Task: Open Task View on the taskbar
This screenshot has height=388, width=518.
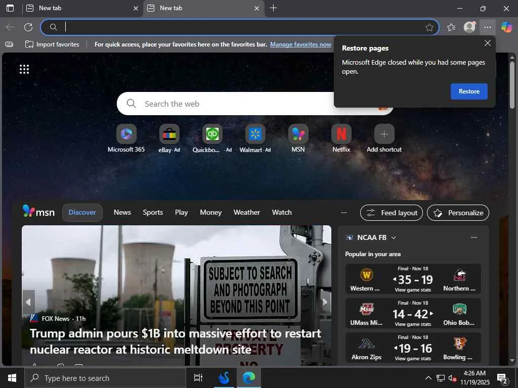Action: 198,378
